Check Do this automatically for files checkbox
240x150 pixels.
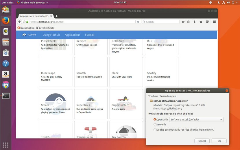155,130
